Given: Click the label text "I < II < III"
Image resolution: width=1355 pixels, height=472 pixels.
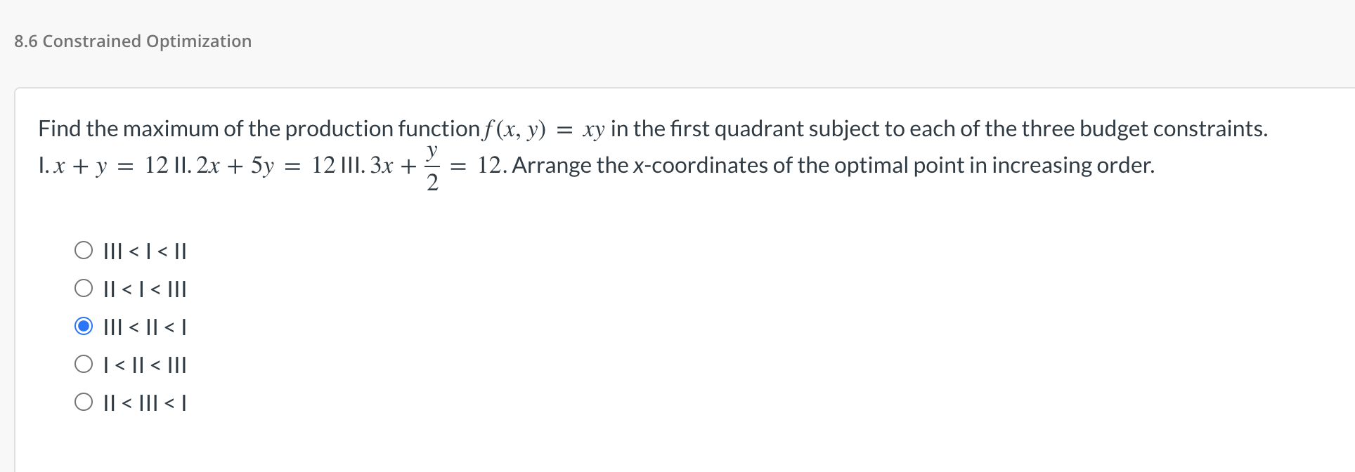Looking at the screenshot, I should click(144, 365).
